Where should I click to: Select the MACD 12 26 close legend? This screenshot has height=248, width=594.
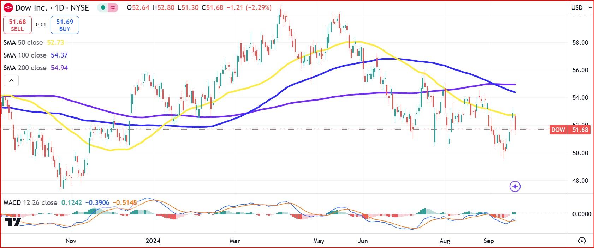point(30,202)
